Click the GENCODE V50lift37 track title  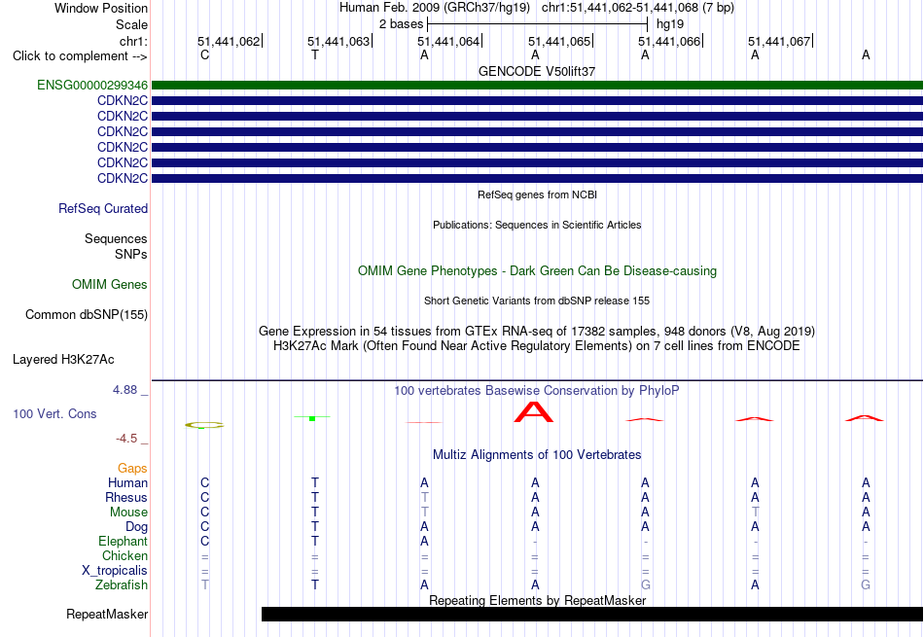pos(537,71)
